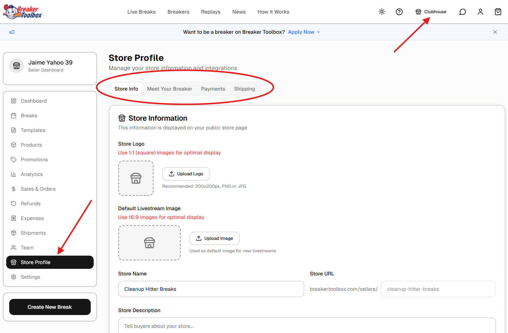This screenshot has height=333, width=508.
Task: Click the Breaker Toolbox logo
Action: click(22, 12)
